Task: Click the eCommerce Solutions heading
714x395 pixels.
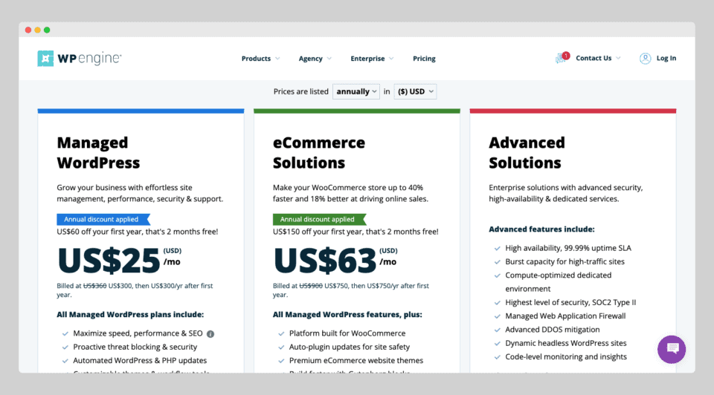Action: pos(319,153)
